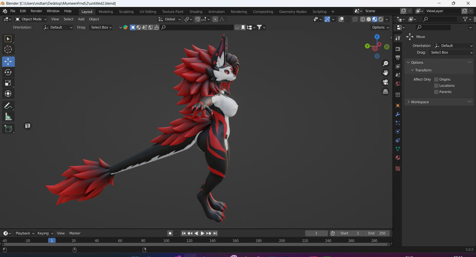The width and height of the screenshot is (476, 257).
Task: Open the Playback menu in timeline
Action: pos(24,233)
